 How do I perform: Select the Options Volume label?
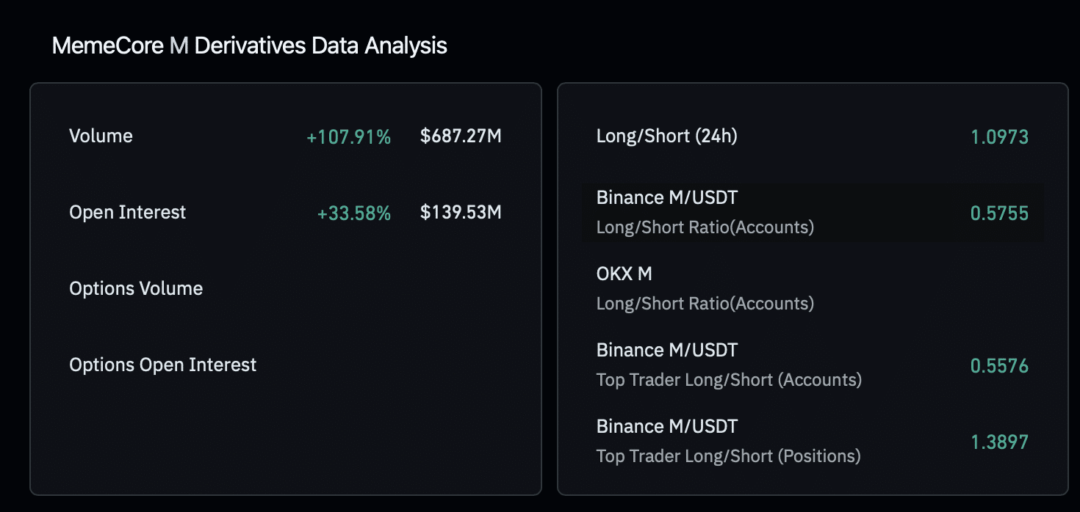tap(136, 288)
